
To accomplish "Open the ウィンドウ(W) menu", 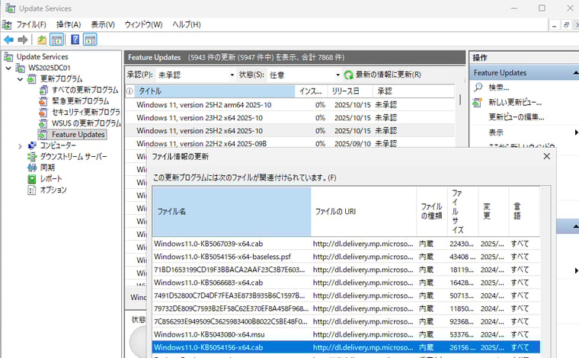I will coord(144,24).
